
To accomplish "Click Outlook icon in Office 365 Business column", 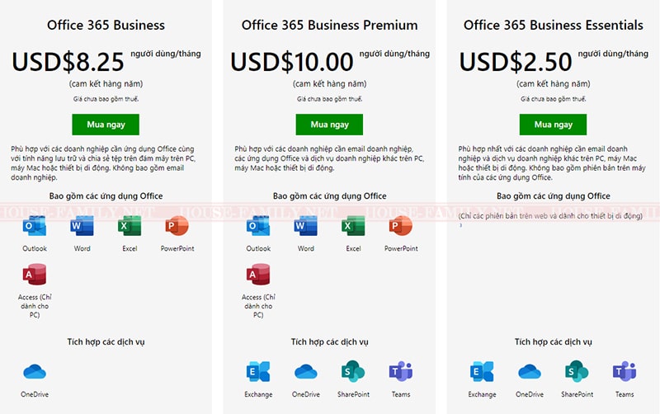I will click(x=35, y=226).
